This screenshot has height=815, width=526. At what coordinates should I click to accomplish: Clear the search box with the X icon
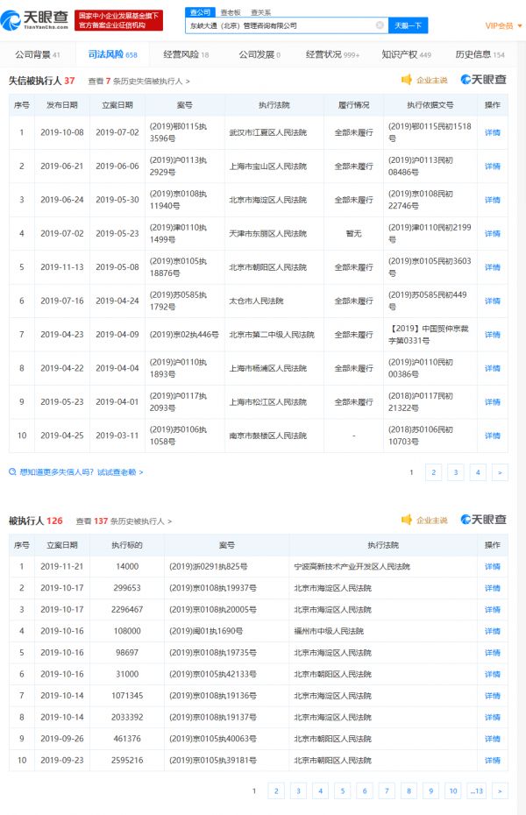click(380, 26)
